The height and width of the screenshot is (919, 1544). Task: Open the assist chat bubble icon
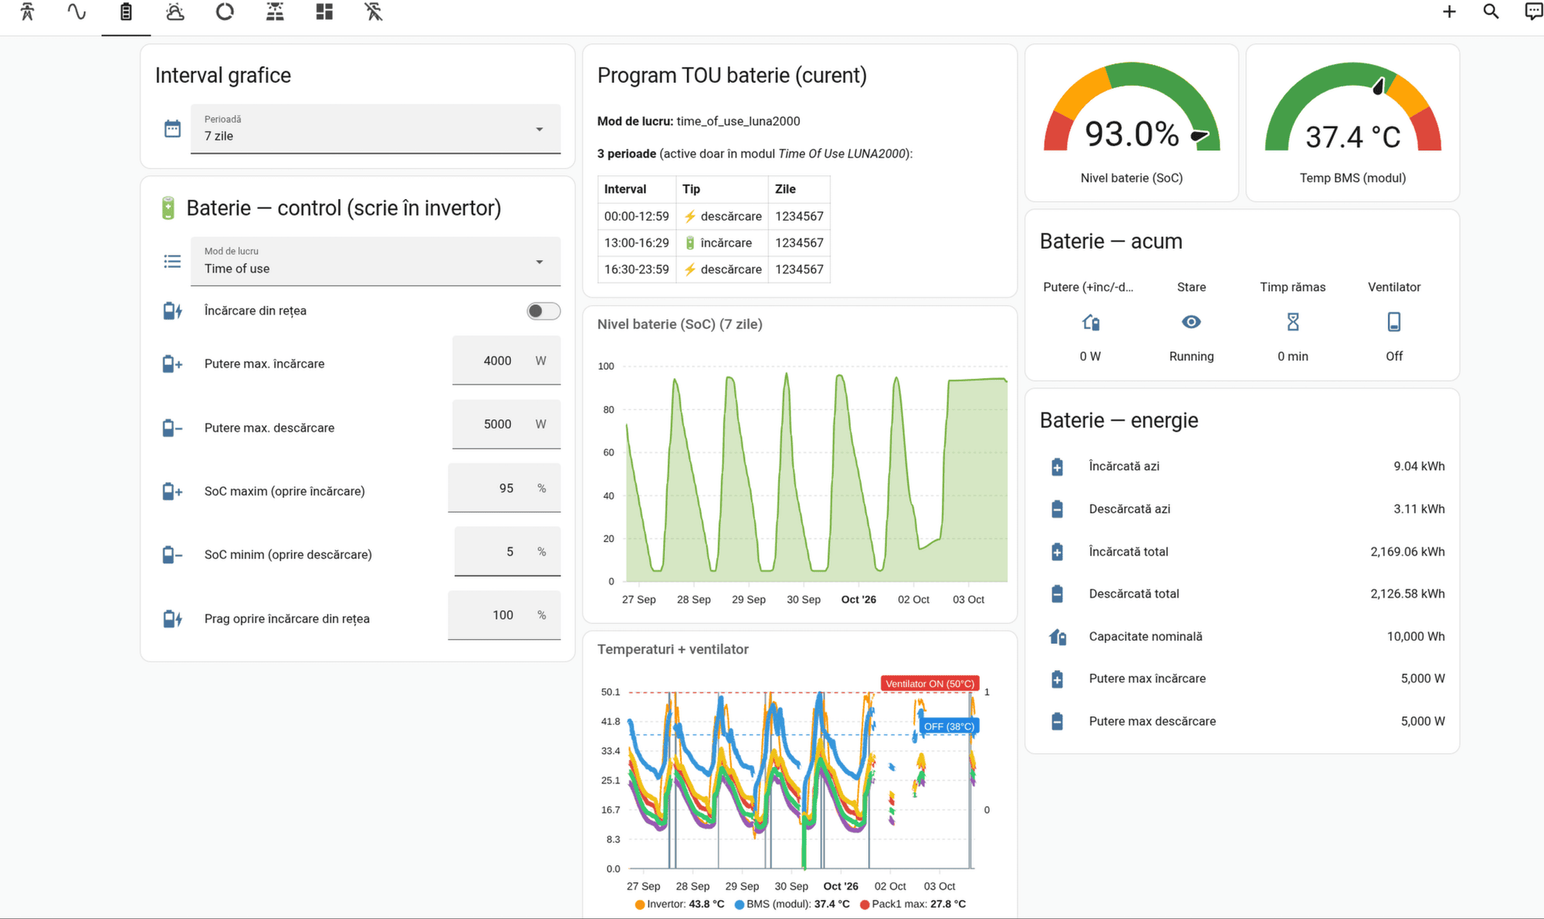pyautogui.click(x=1533, y=12)
